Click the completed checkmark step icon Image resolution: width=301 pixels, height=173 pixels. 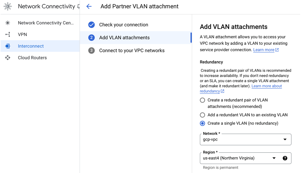click(91, 25)
